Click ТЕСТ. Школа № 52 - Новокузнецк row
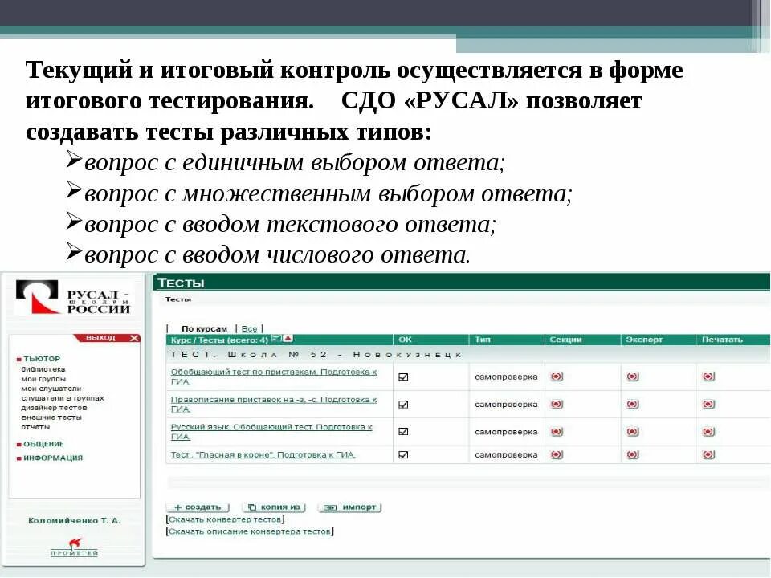771x578 pixels. pyautogui.click(x=468, y=354)
